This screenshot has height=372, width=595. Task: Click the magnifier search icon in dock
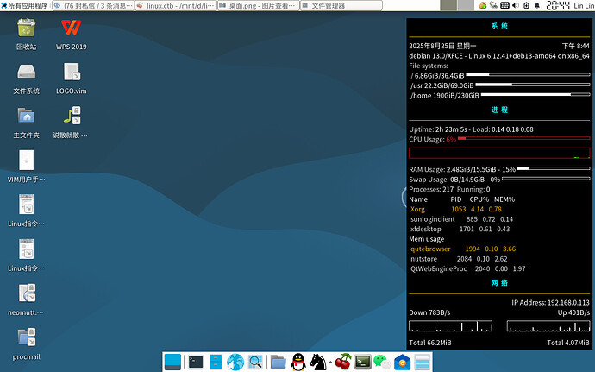(255, 363)
